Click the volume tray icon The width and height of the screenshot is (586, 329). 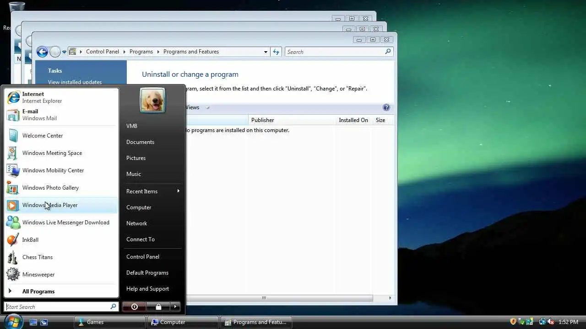pos(550,322)
